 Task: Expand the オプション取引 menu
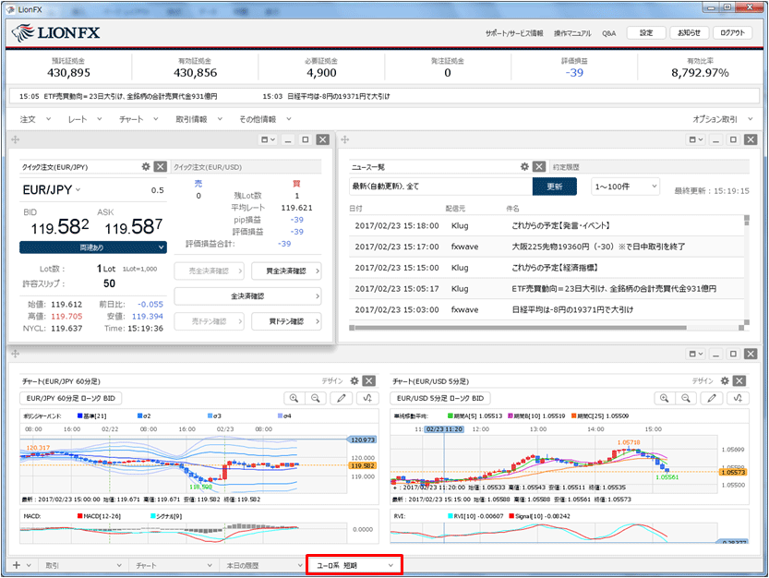click(723, 119)
